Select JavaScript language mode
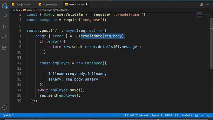 [186, 115]
